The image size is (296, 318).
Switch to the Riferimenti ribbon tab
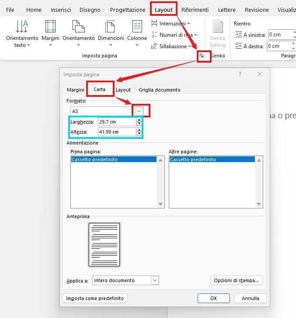click(195, 10)
